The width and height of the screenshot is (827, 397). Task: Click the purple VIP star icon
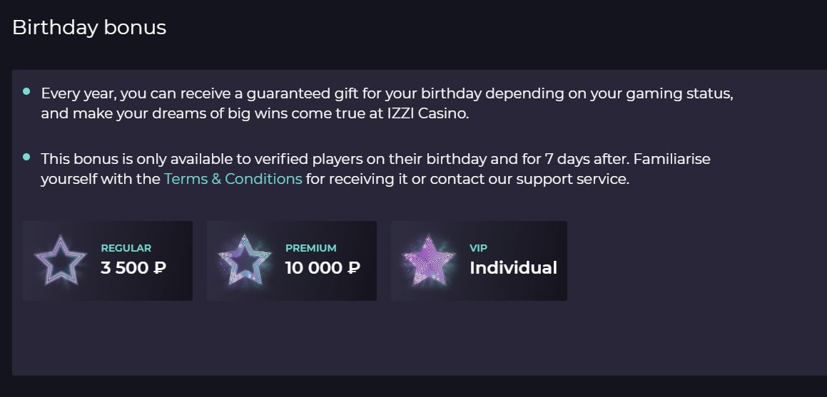pos(429,260)
